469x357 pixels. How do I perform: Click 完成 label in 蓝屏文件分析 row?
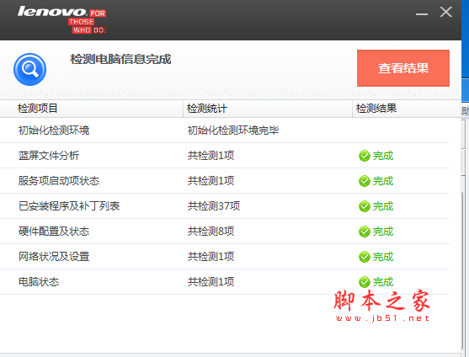383,156
